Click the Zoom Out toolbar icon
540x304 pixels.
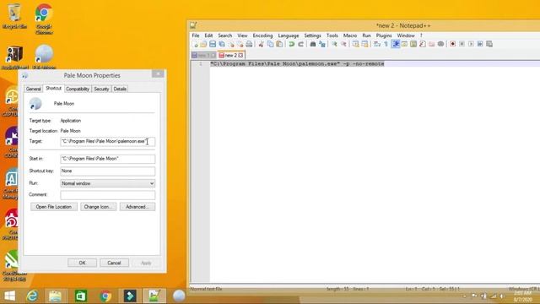click(343, 44)
